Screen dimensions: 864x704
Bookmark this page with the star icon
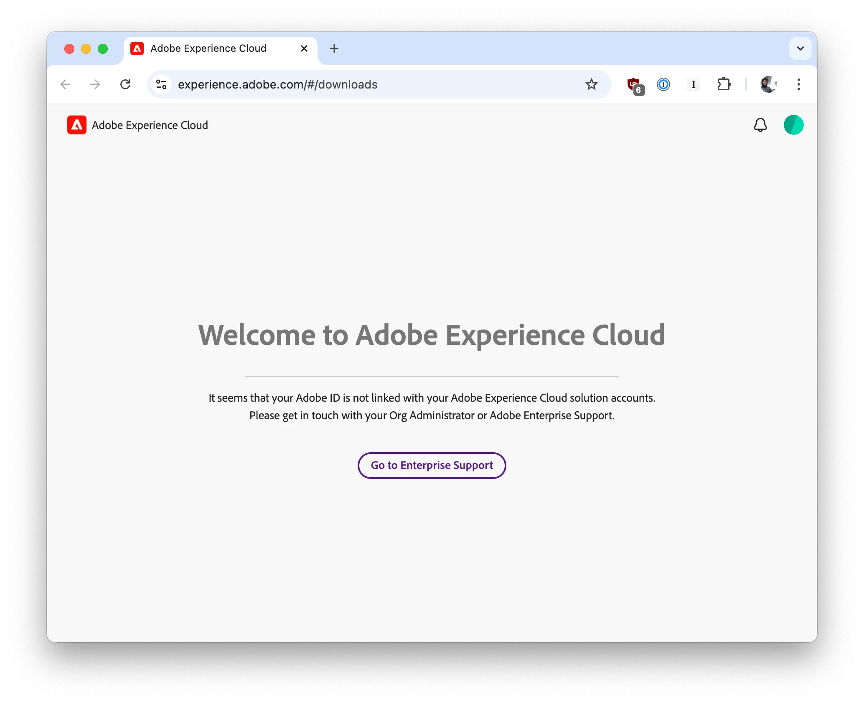(x=591, y=84)
